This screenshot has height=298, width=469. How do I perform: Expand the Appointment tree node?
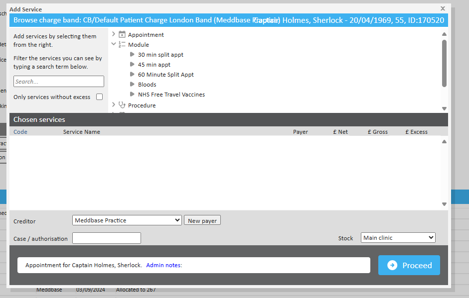coord(114,35)
